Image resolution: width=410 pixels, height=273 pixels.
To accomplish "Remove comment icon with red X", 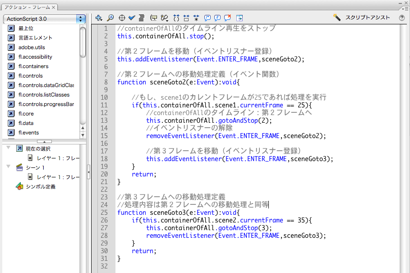I will coord(227,18).
